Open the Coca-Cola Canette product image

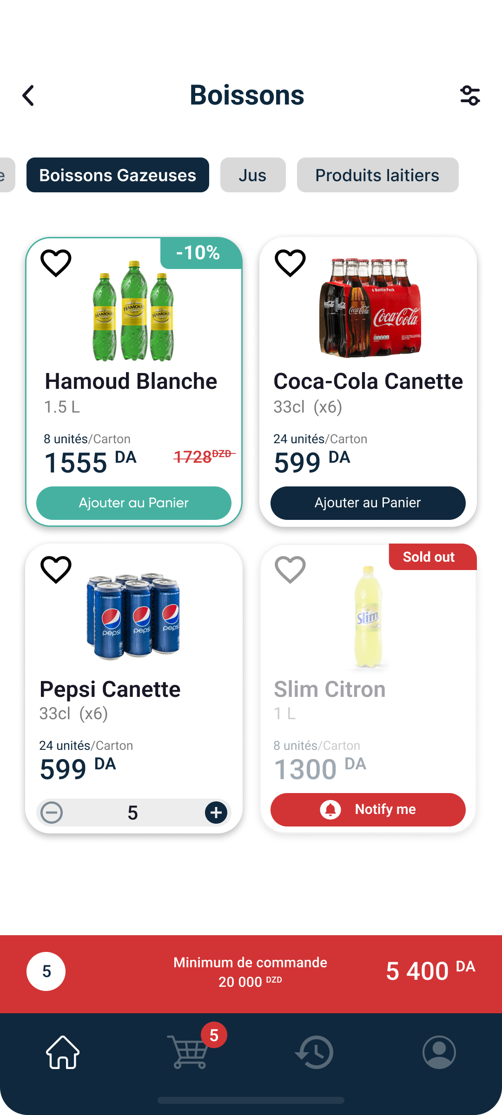[x=370, y=308]
